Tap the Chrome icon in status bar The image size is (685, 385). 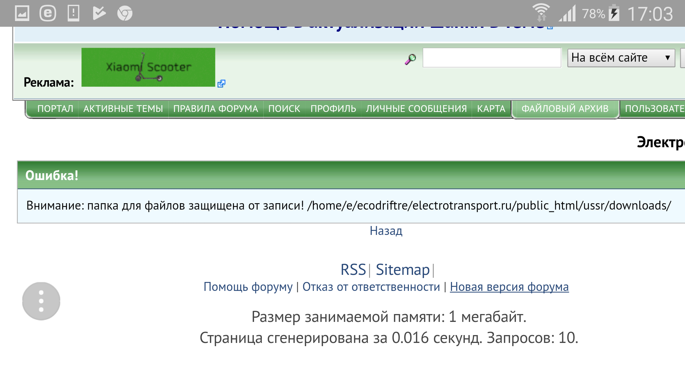tap(125, 14)
